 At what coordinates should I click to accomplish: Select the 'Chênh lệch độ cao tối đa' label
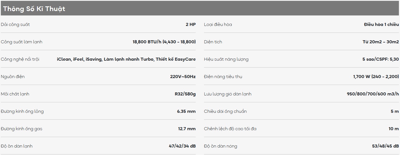230,129
